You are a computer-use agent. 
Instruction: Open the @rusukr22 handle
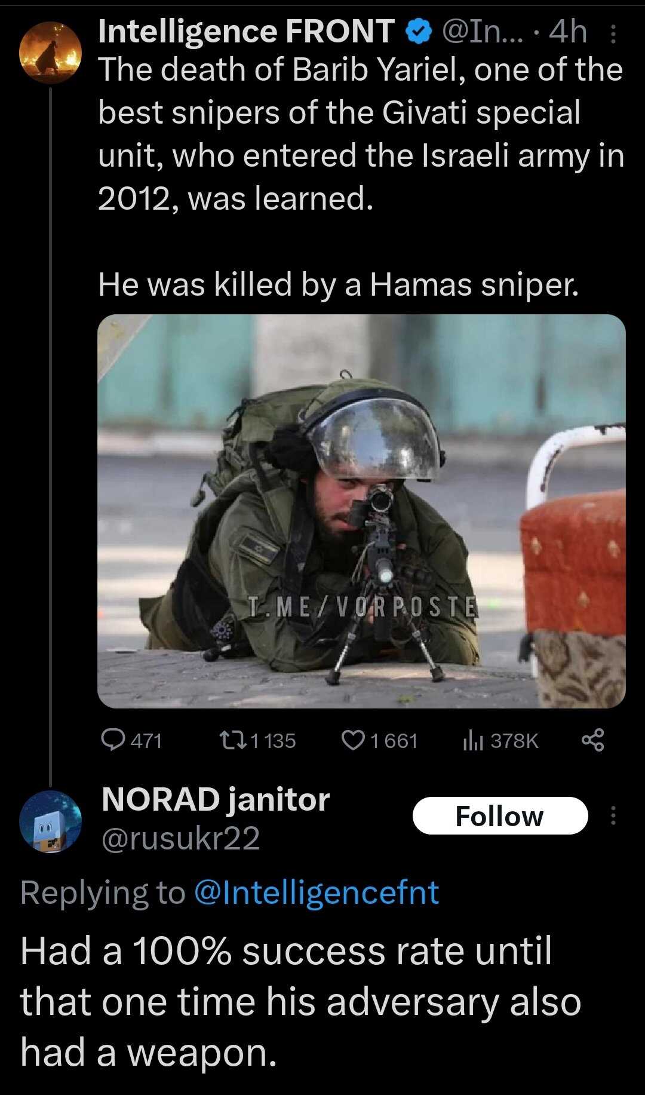click(181, 838)
